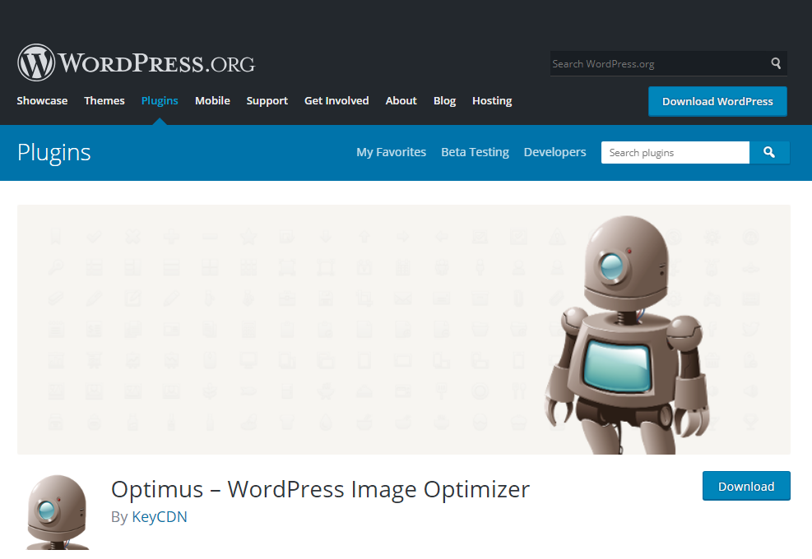Click the Plugins heading in blue bar
Viewport: 812px width, 559px height.
click(x=53, y=153)
